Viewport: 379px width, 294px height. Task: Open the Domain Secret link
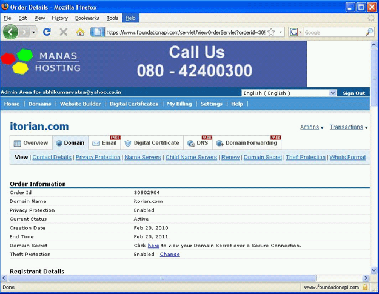tap(263, 157)
